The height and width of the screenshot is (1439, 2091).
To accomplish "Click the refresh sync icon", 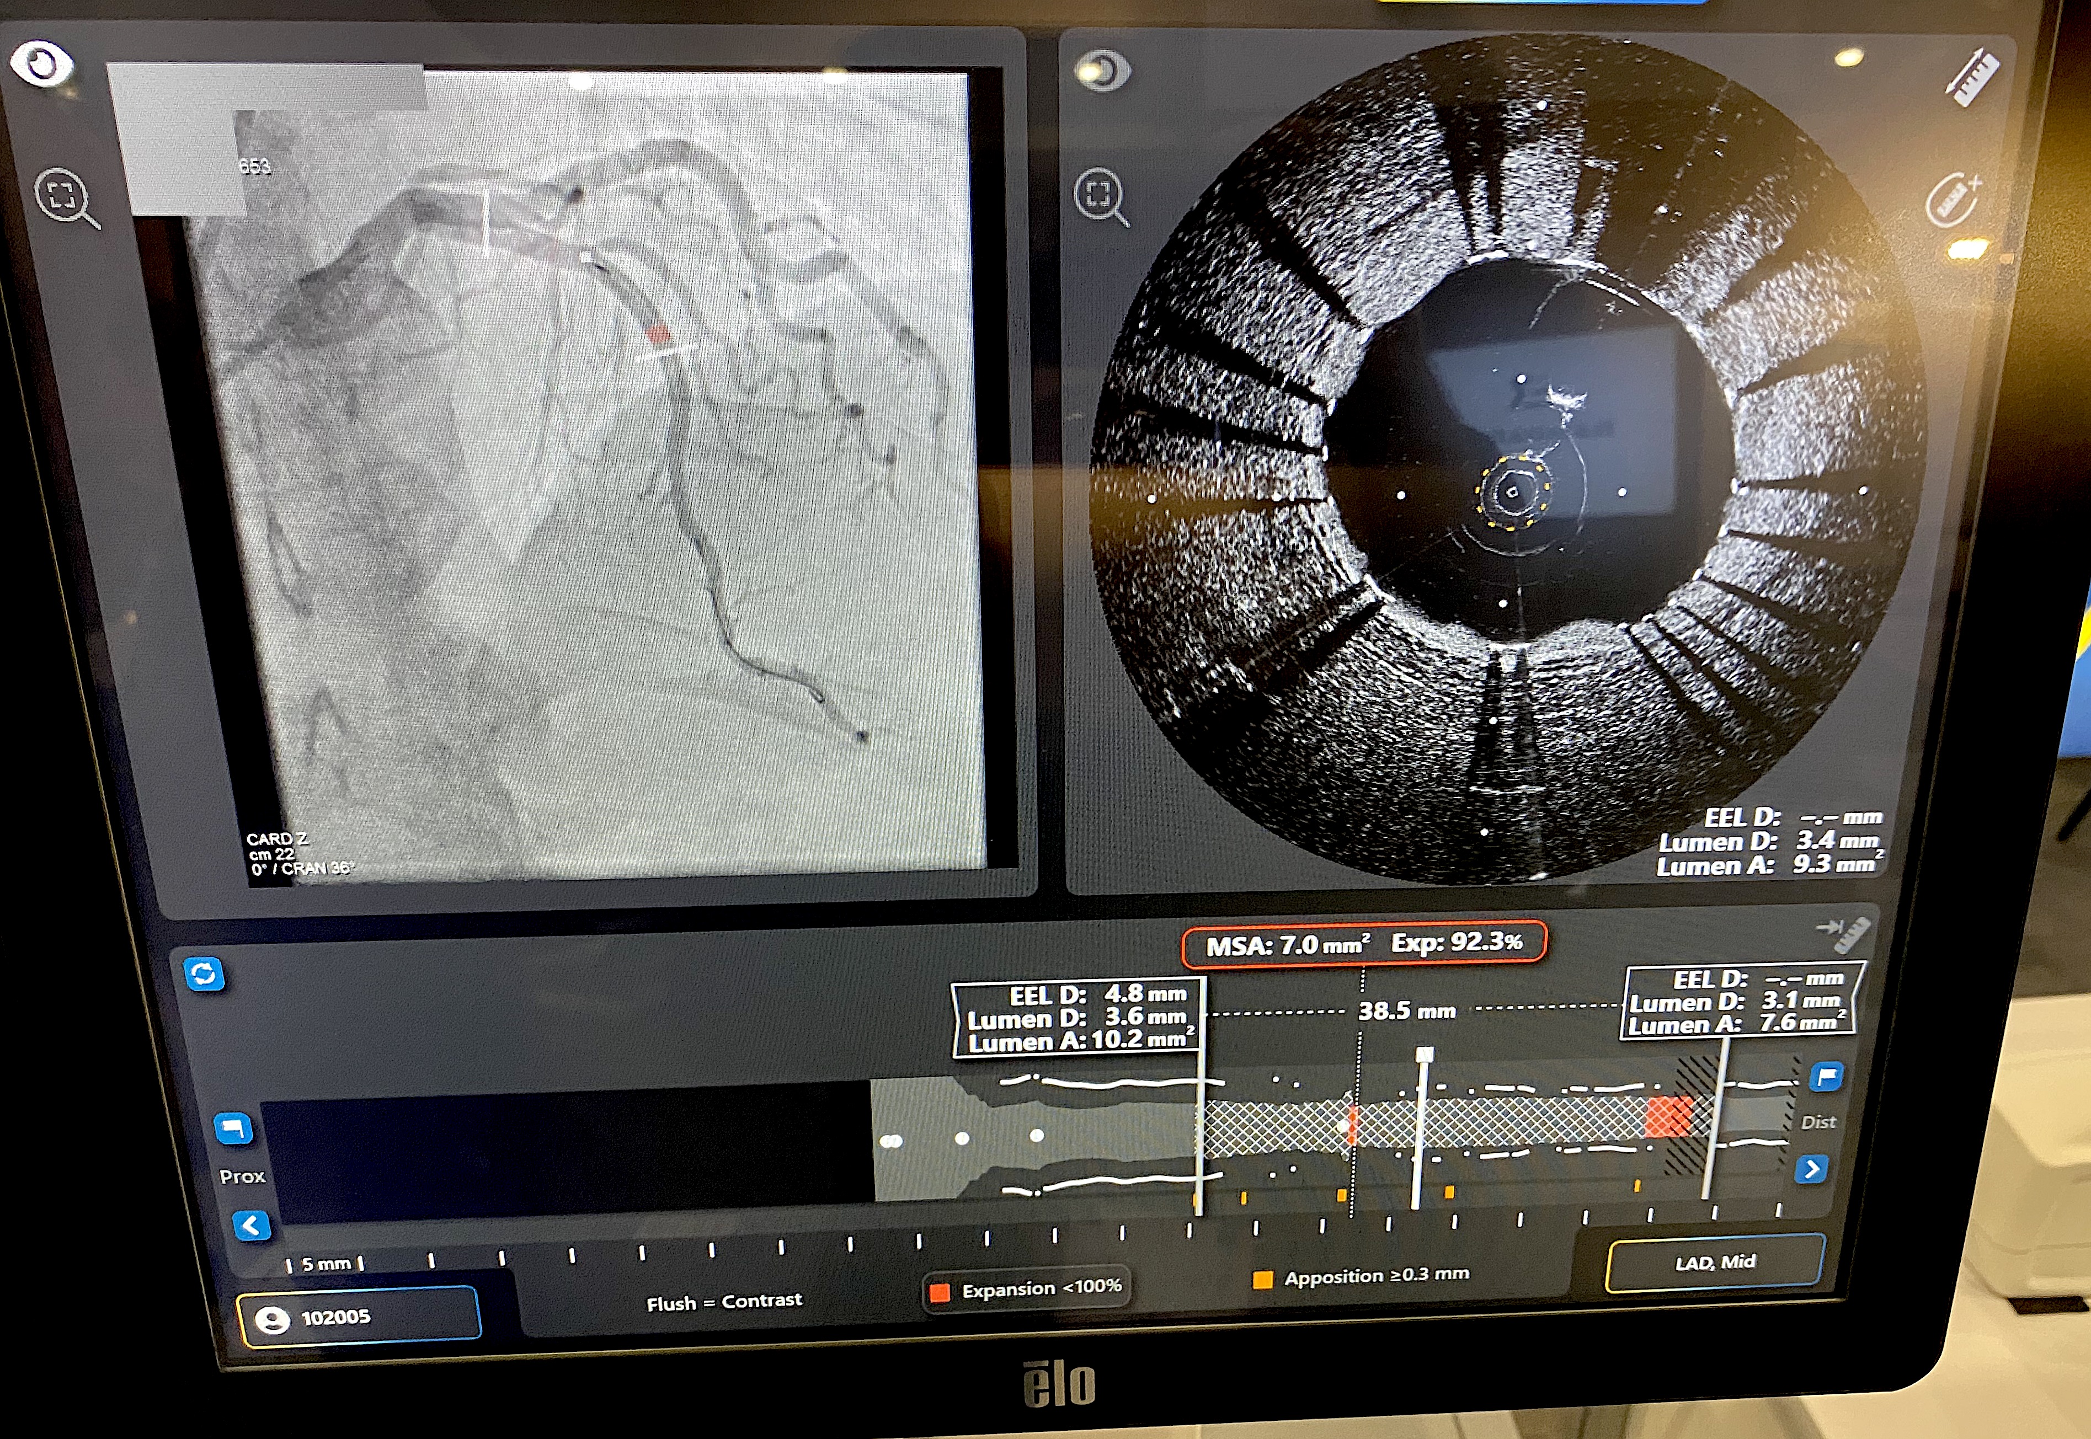I will coord(204,975).
